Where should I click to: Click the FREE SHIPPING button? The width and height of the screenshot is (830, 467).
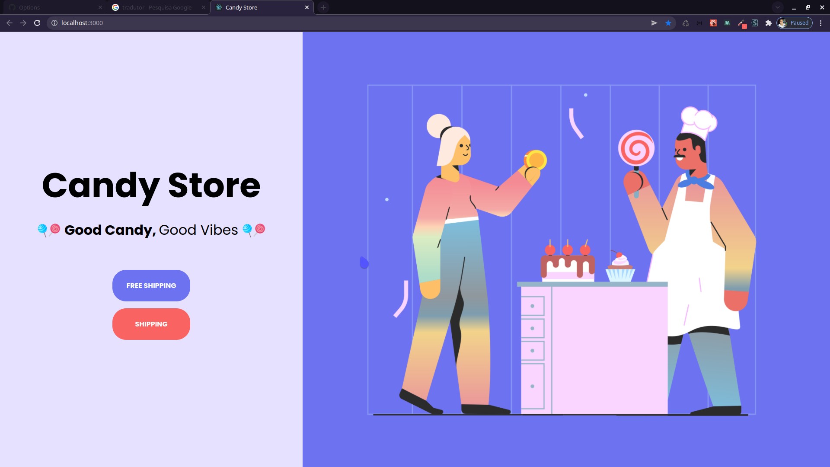pos(151,285)
